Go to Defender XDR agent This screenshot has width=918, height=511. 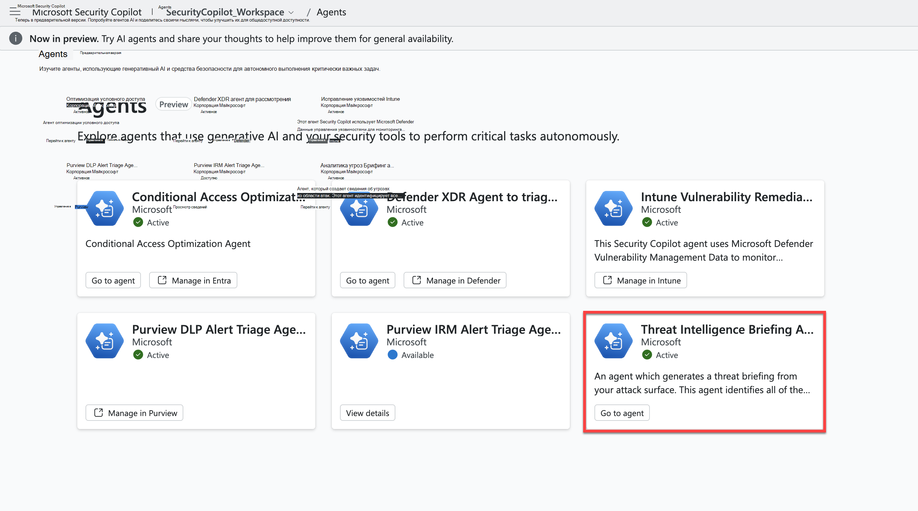click(x=367, y=280)
